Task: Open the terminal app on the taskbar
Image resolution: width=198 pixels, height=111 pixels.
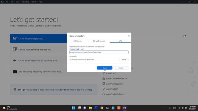Action: [107, 108]
